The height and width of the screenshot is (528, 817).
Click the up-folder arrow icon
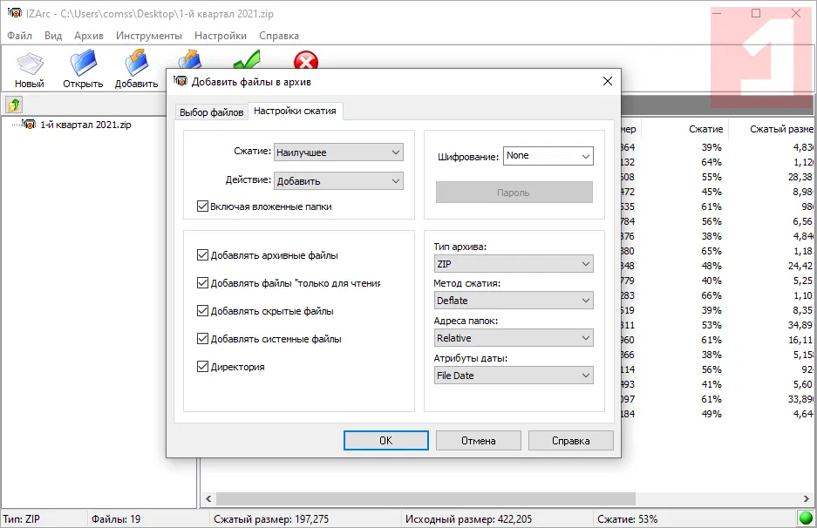click(x=14, y=105)
